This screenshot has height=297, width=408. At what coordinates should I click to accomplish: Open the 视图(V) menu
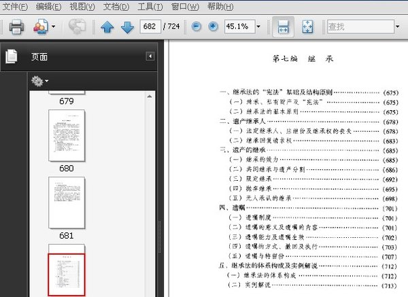pyautogui.click(x=82, y=7)
